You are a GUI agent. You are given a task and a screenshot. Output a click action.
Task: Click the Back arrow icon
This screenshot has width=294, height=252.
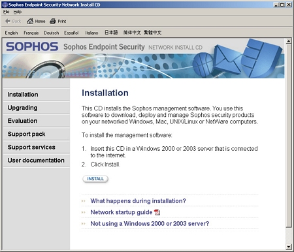coord(8,21)
